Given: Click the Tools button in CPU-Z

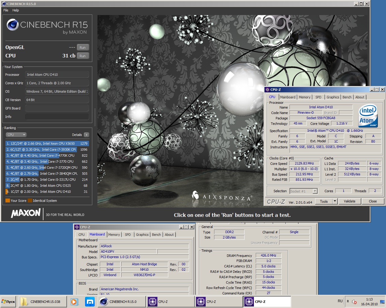Looking at the screenshot, I should tap(324, 202).
